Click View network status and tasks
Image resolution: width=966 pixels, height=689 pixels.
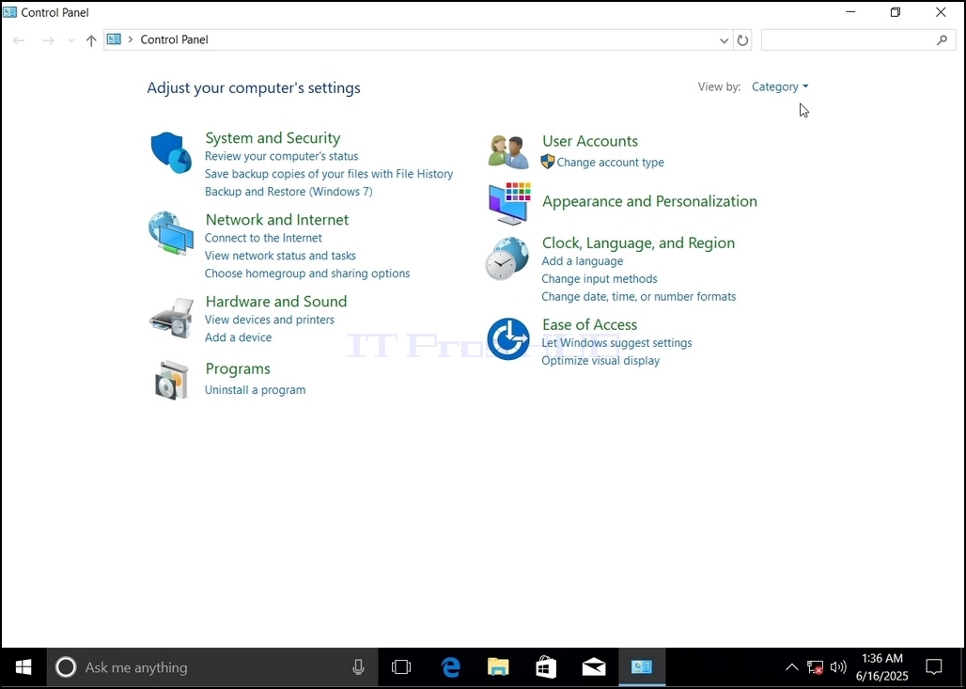(x=280, y=256)
